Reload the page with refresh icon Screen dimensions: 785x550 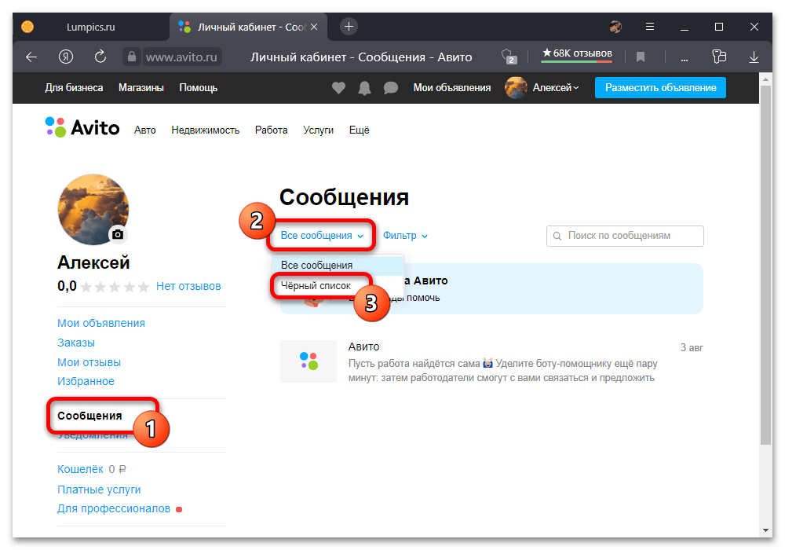point(100,57)
